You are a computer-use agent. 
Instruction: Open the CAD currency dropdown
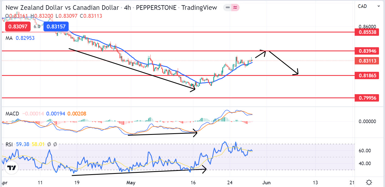tap(369, 6)
